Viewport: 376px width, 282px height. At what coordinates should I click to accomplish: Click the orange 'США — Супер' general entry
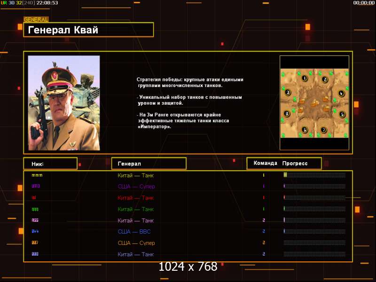pos(136,243)
